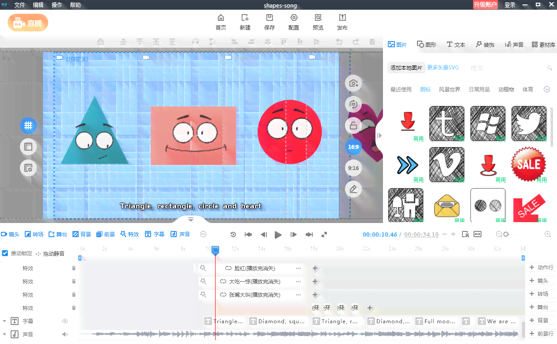The height and width of the screenshot is (344, 557).
Task: Toggle the canvas lock icon
Action: (353, 125)
